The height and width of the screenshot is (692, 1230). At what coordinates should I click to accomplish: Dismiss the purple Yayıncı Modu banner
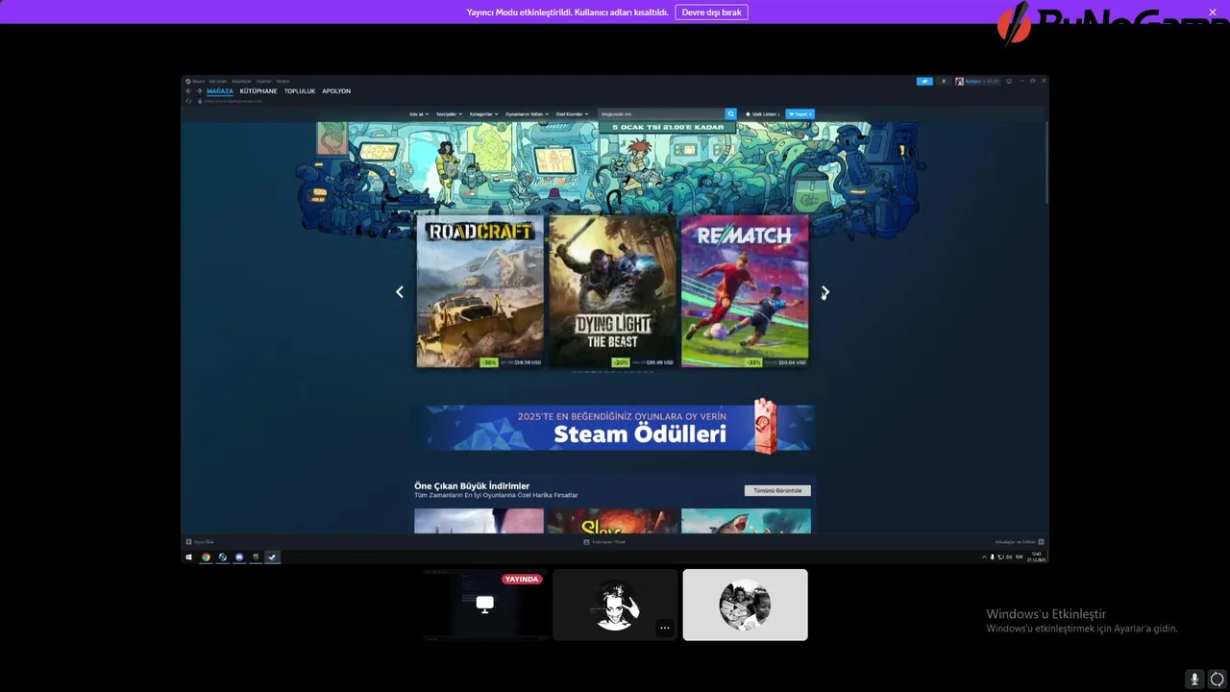pyautogui.click(x=1212, y=12)
